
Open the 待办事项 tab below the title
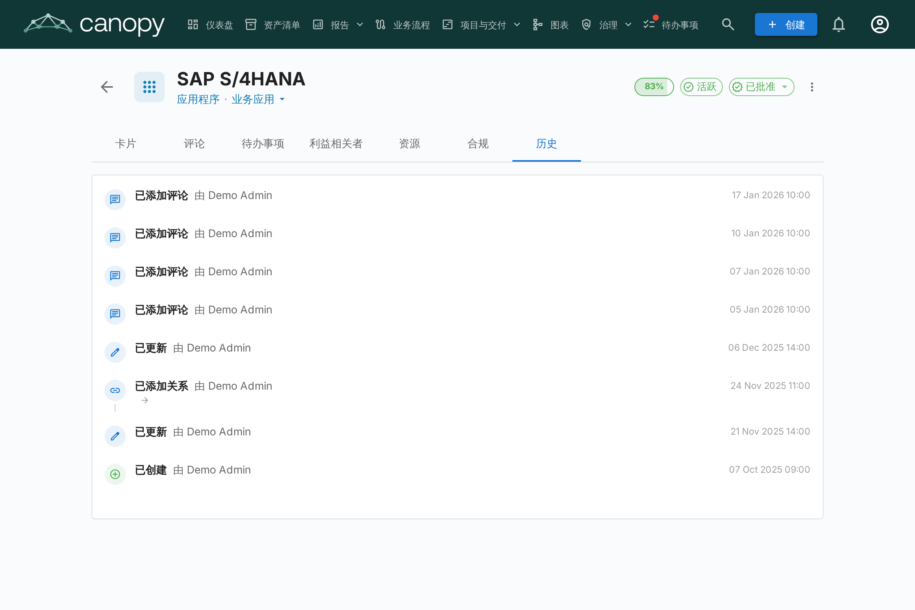click(x=263, y=144)
